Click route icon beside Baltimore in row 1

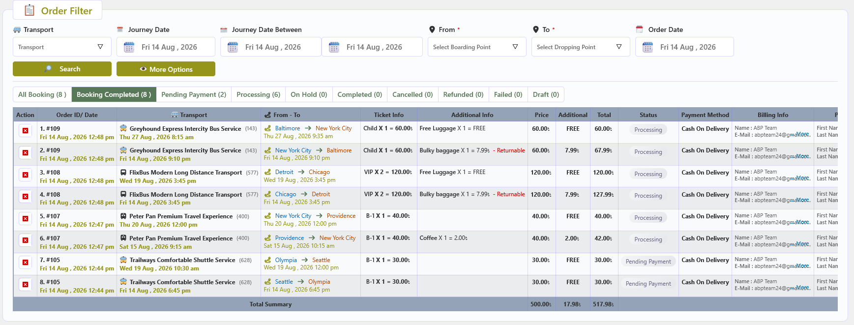tap(267, 128)
